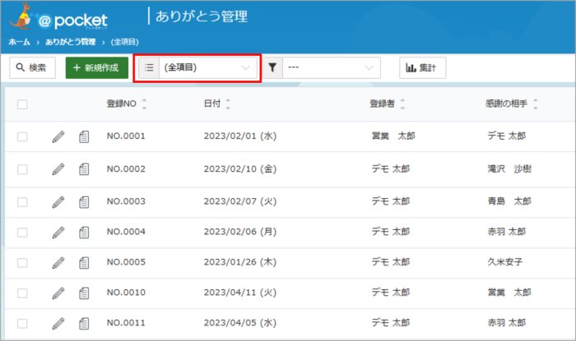
Task: Open detail document icon for NO.0003
Action: (84, 202)
